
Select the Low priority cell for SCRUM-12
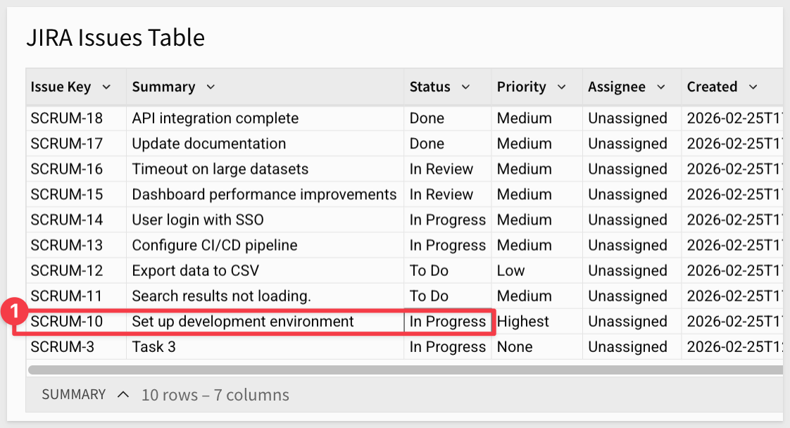pyautogui.click(x=510, y=271)
